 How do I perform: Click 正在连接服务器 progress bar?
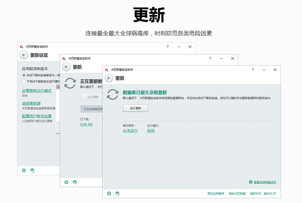(91, 109)
